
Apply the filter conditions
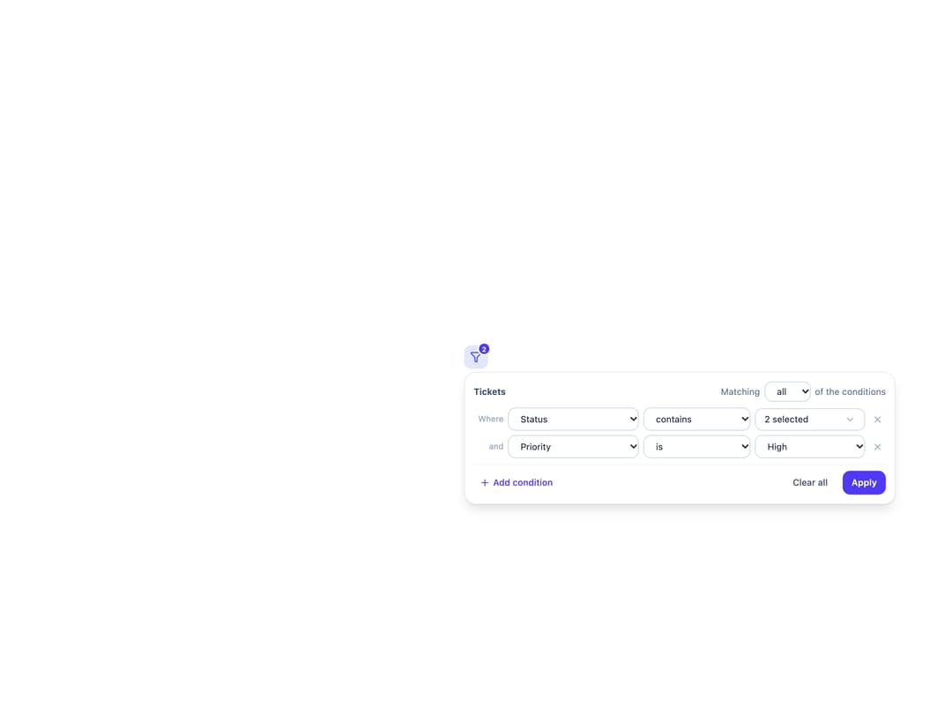[863, 483]
